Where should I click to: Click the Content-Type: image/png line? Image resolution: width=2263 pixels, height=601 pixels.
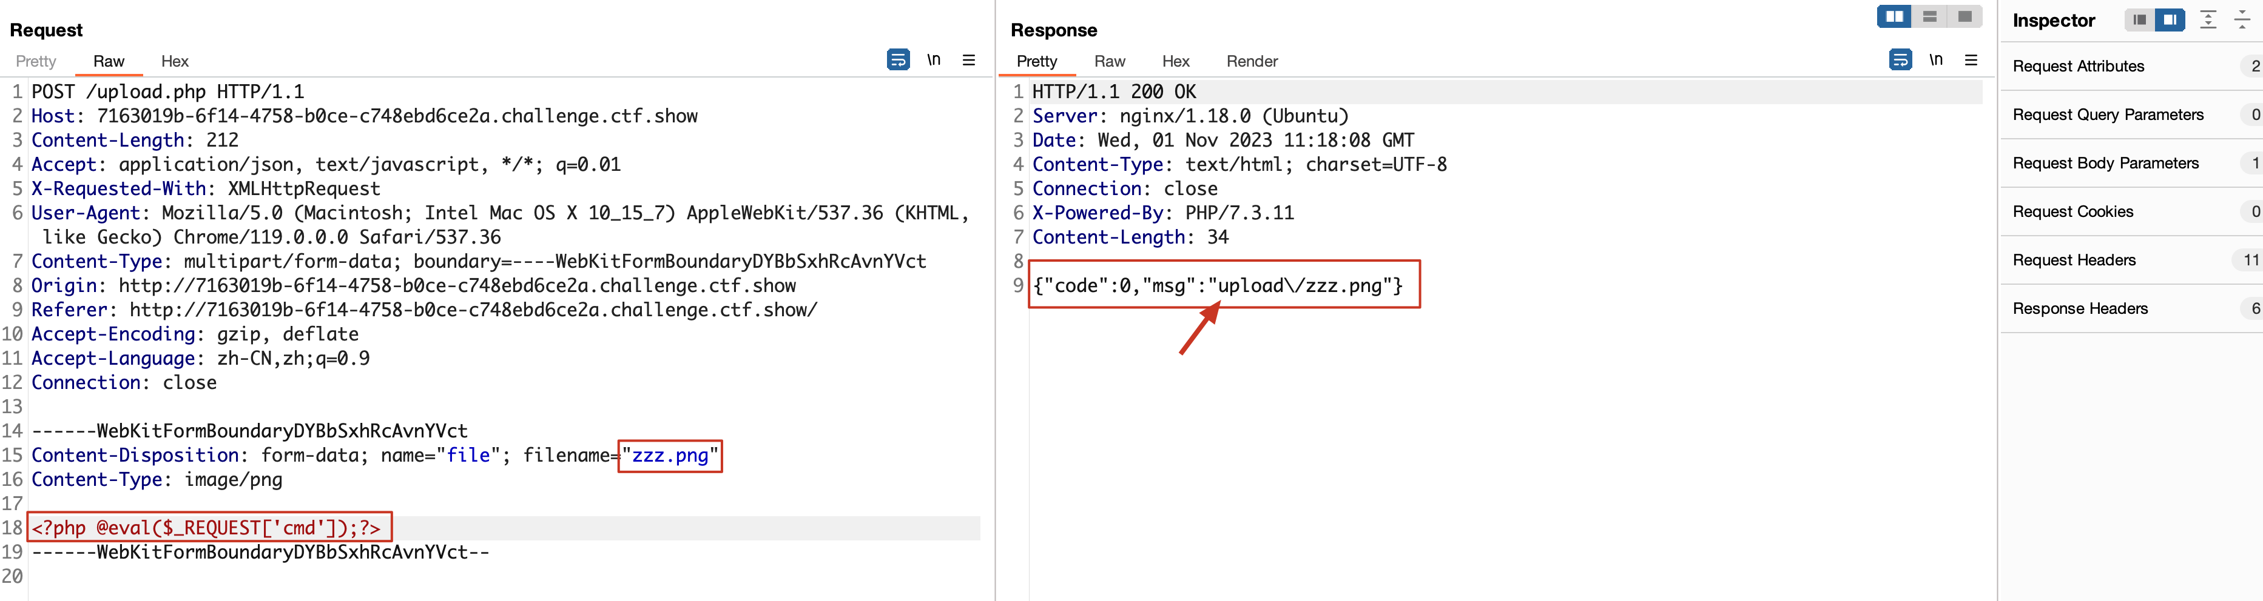coord(157,480)
